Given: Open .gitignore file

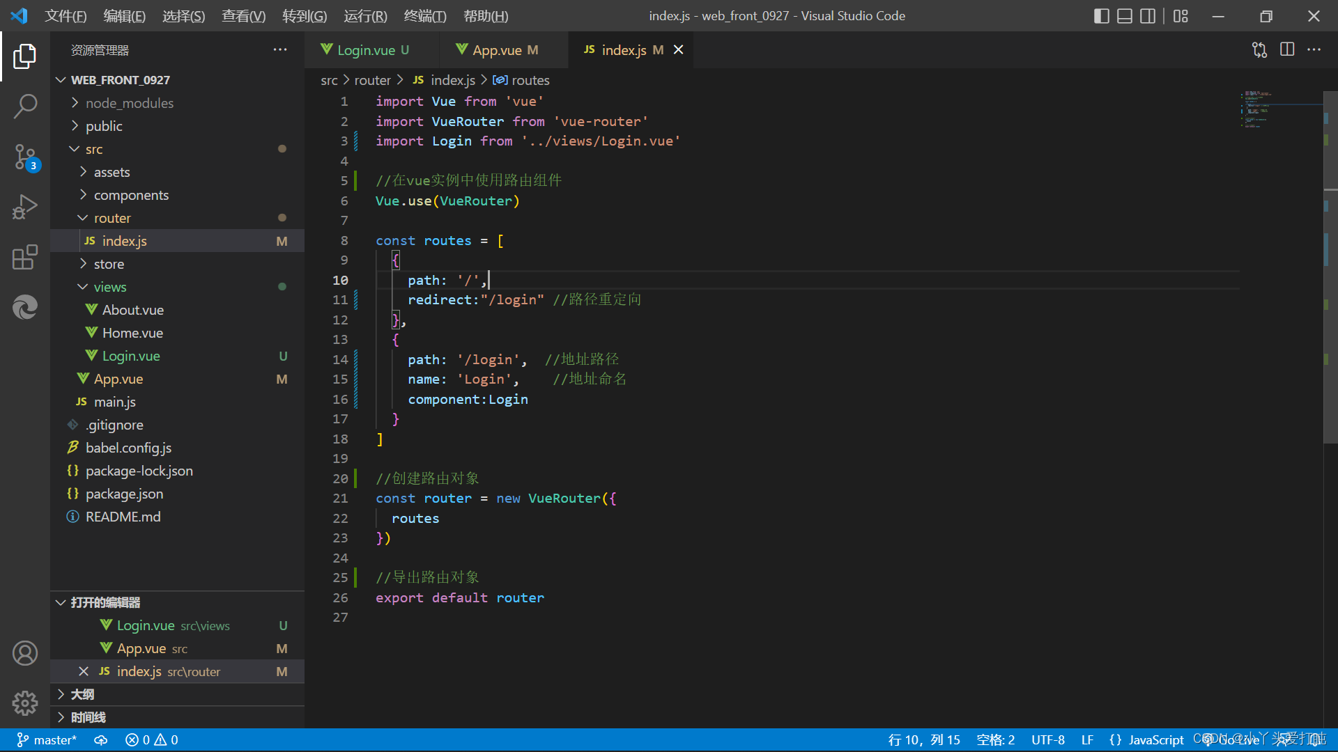Looking at the screenshot, I should (114, 425).
